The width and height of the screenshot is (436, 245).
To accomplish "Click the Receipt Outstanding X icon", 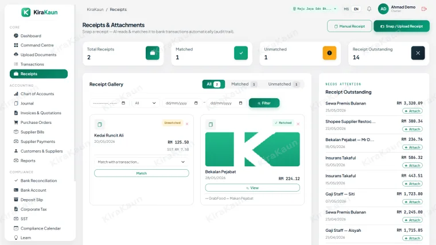I will [418, 53].
